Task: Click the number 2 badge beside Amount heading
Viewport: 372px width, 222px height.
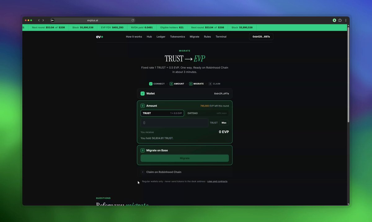Action: tap(143, 106)
